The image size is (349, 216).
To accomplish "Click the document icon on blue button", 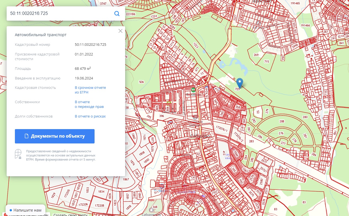I will point(27,136).
